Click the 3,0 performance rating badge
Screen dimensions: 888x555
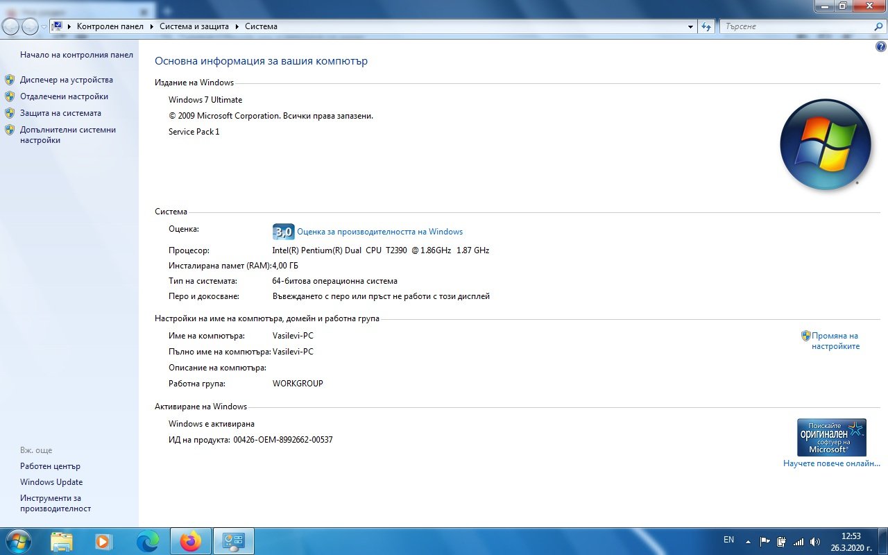283,232
